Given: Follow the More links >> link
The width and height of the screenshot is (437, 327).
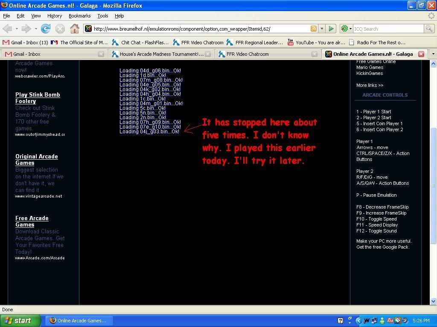Looking at the screenshot, I should 370,85.
